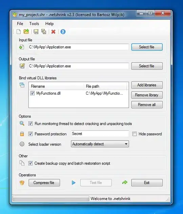
Task: Click the C:\MyApp\MyFunctio... path cell
Action: (x=104, y=93)
